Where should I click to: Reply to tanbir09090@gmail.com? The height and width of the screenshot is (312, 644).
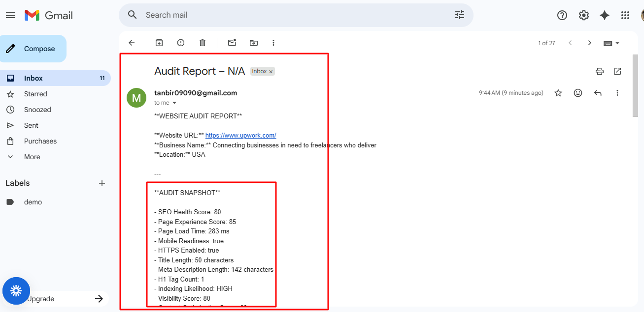(x=597, y=92)
